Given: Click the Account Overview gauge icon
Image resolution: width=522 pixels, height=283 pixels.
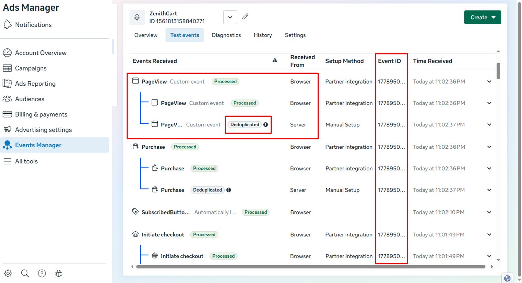Looking at the screenshot, I should (7, 53).
